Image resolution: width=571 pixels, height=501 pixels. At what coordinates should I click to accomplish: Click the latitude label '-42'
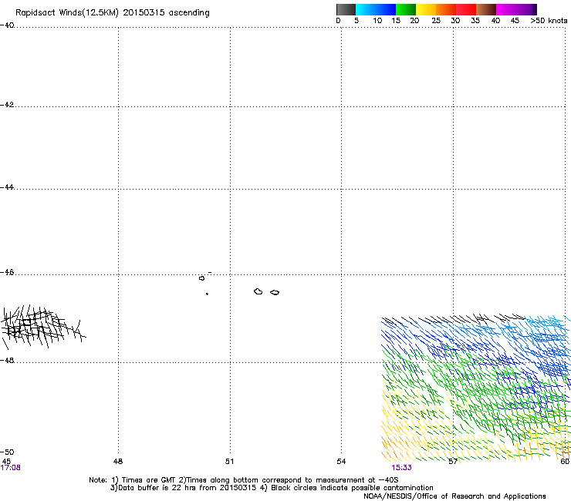click(7, 105)
